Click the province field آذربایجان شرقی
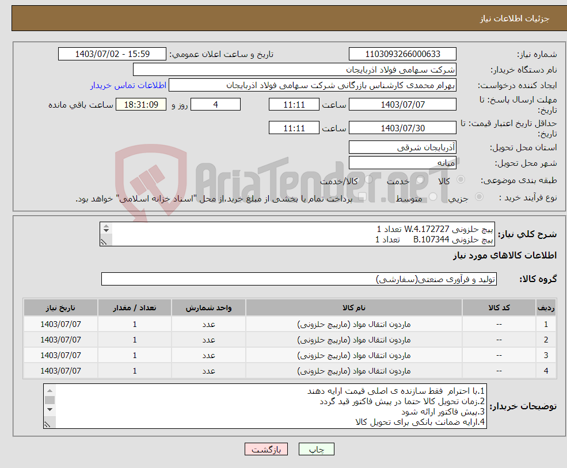Screen dimensions: 567x468 [x=402, y=147]
